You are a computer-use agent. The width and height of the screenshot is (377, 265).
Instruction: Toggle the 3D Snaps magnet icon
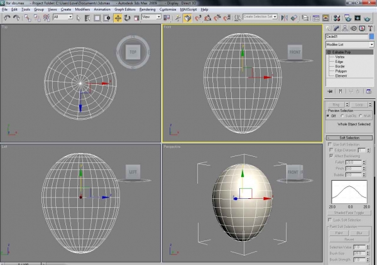click(x=198, y=18)
